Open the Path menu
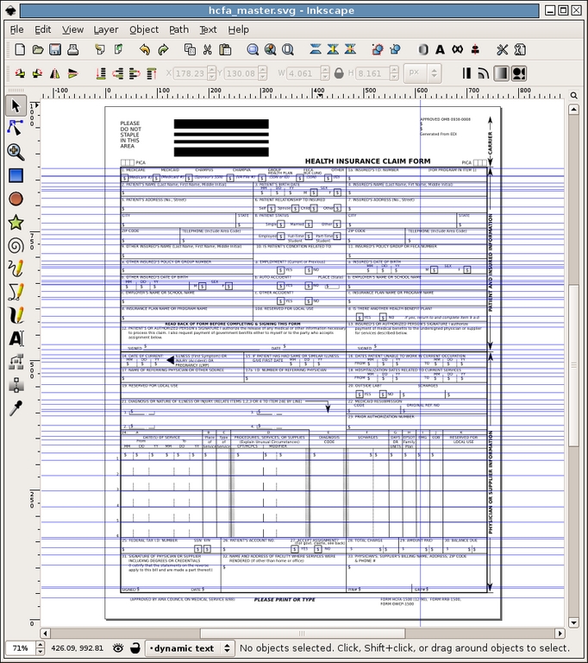 (x=178, y=29)
